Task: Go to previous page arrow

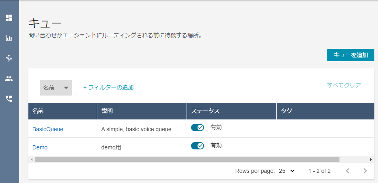Action: point(348,171)
